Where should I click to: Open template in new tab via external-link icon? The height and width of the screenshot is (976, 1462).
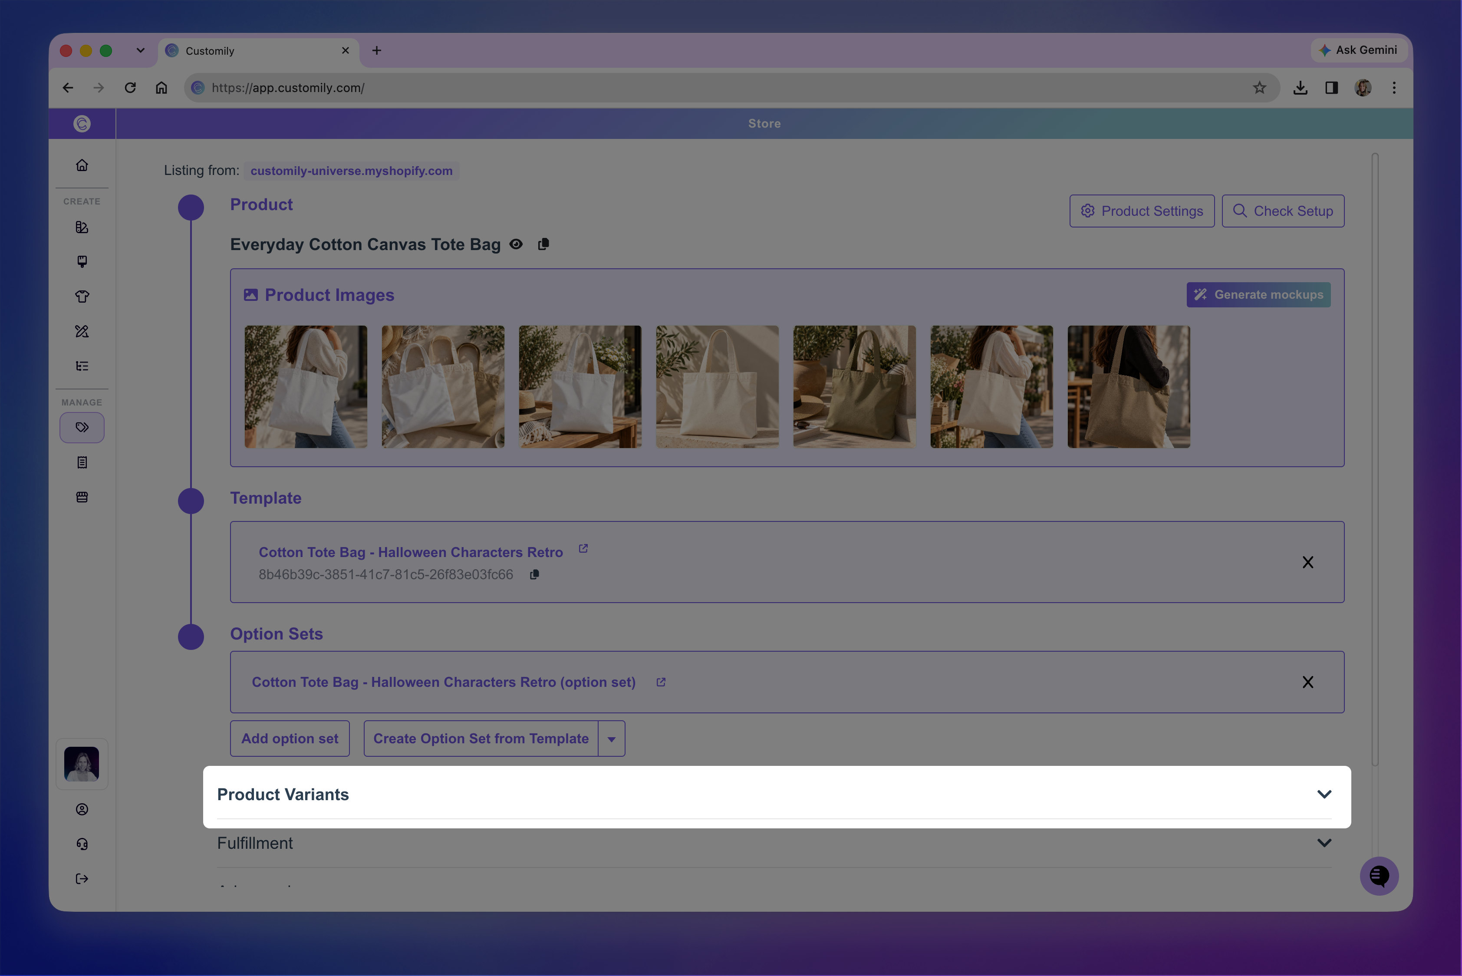point(583,548)
